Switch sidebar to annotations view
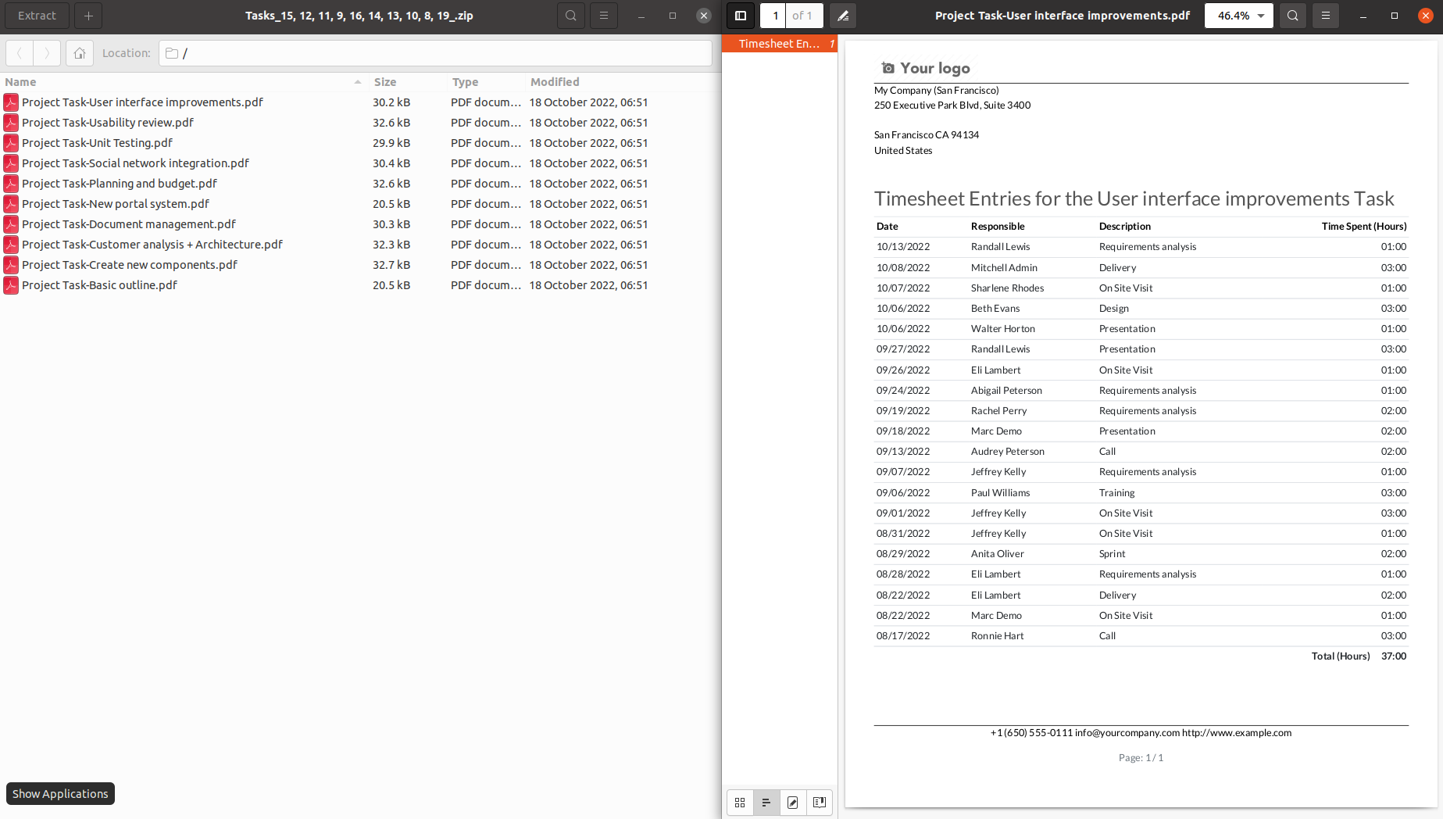Viewport: 1443px width, 819px height. coord(793,803)
